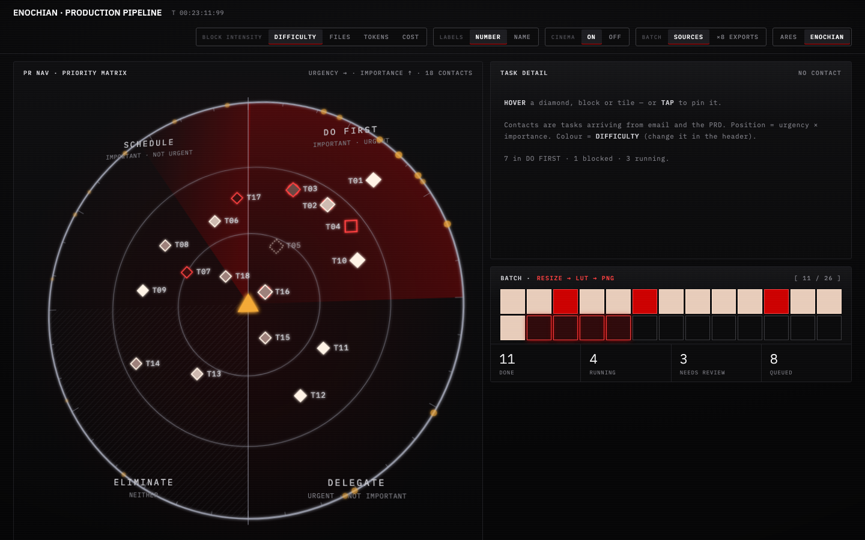Click the DELEGATE quadrant label

pos(356,483)
